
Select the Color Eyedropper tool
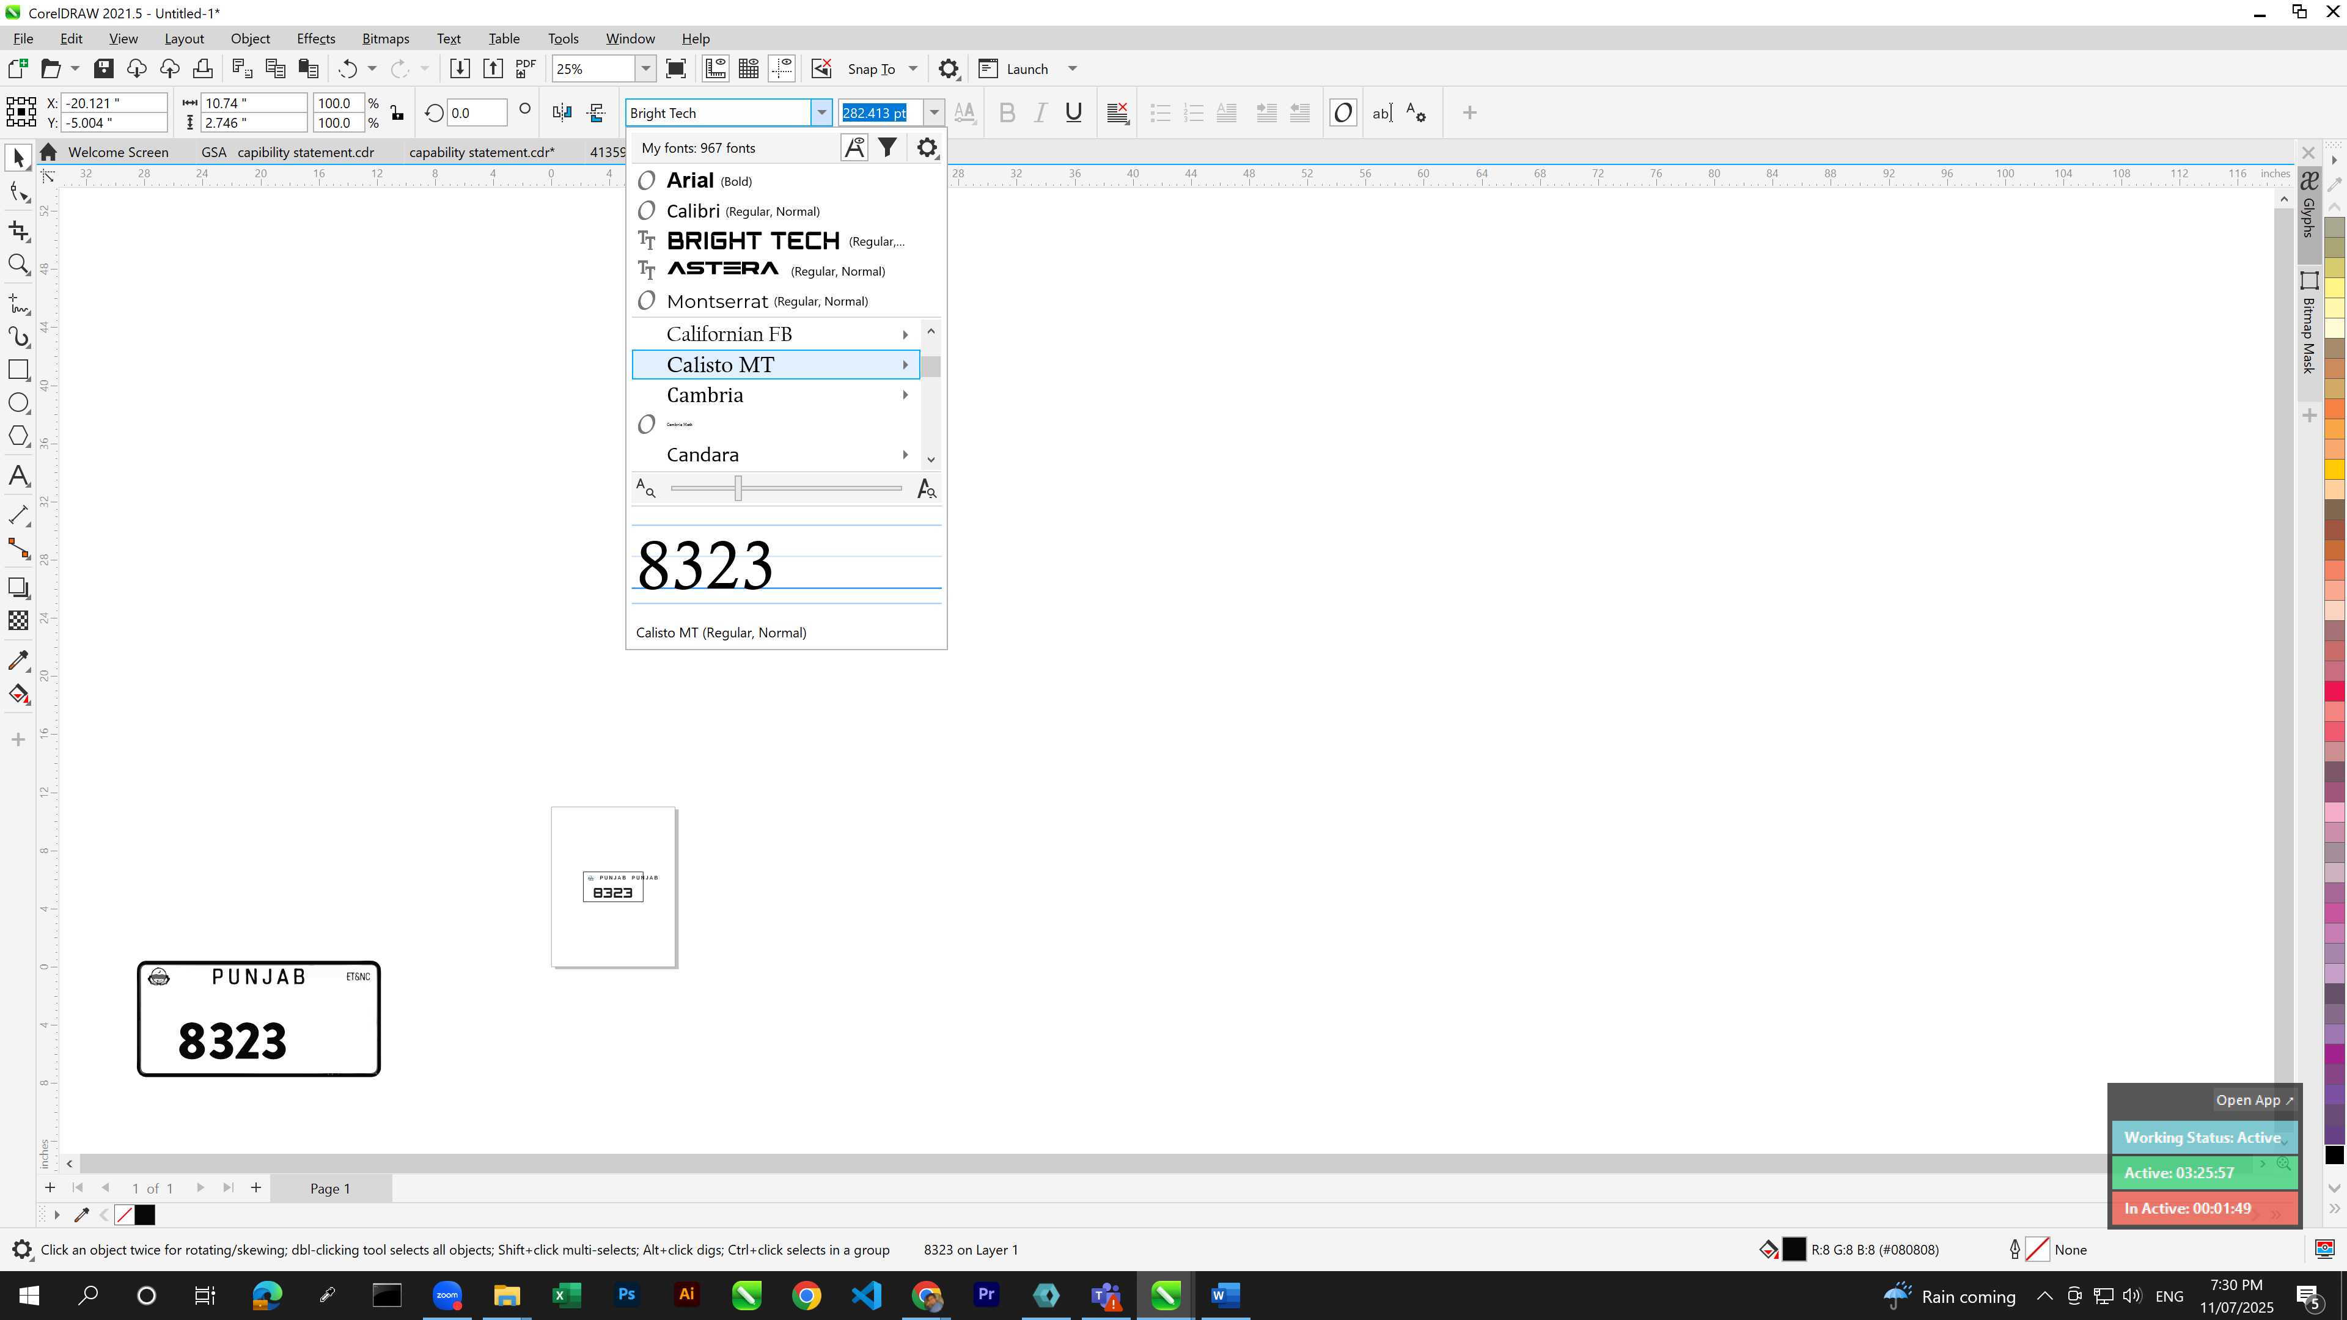pos(18,659)
